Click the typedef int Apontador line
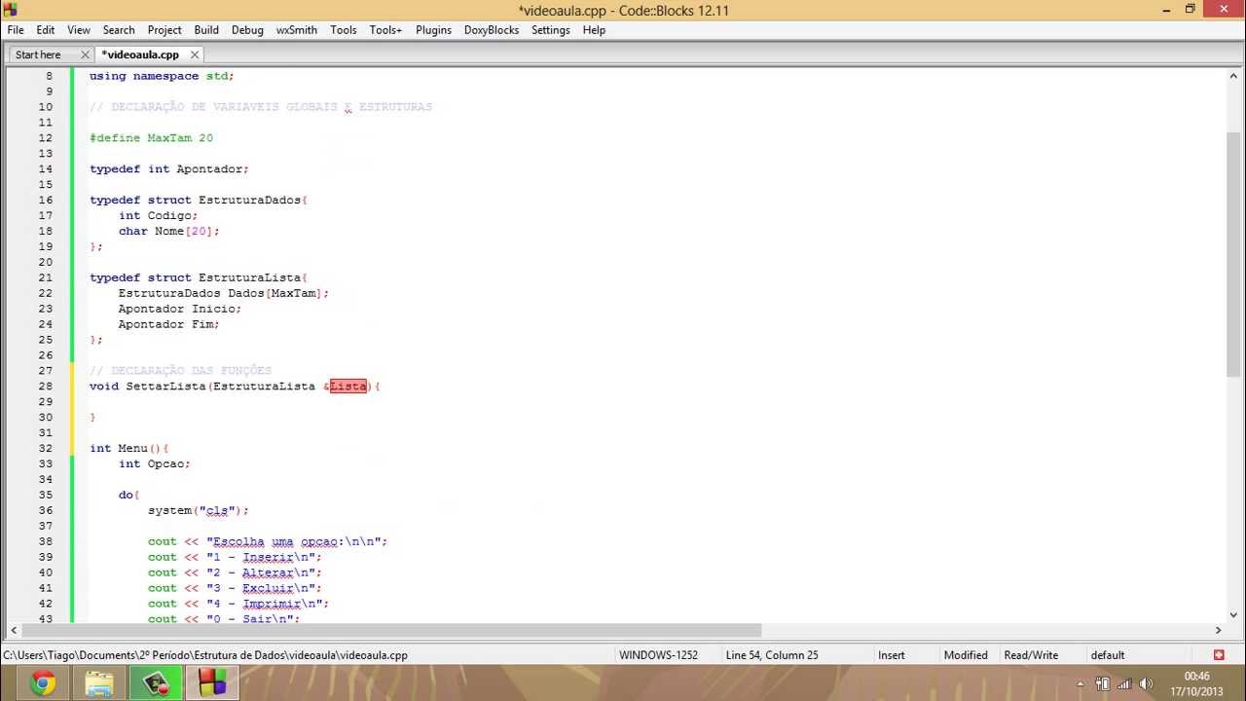Viewport: 1246px width, 701px height. coord(169,169)
